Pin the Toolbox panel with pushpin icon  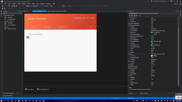[x=20, y=11]
